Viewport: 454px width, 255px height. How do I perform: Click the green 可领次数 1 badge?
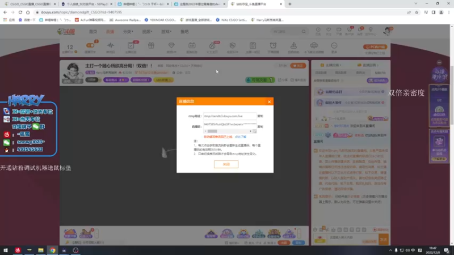tap(260, 80)
